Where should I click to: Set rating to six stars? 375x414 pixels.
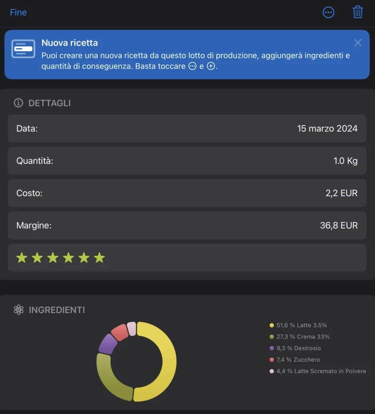click(x=100, y=257)
